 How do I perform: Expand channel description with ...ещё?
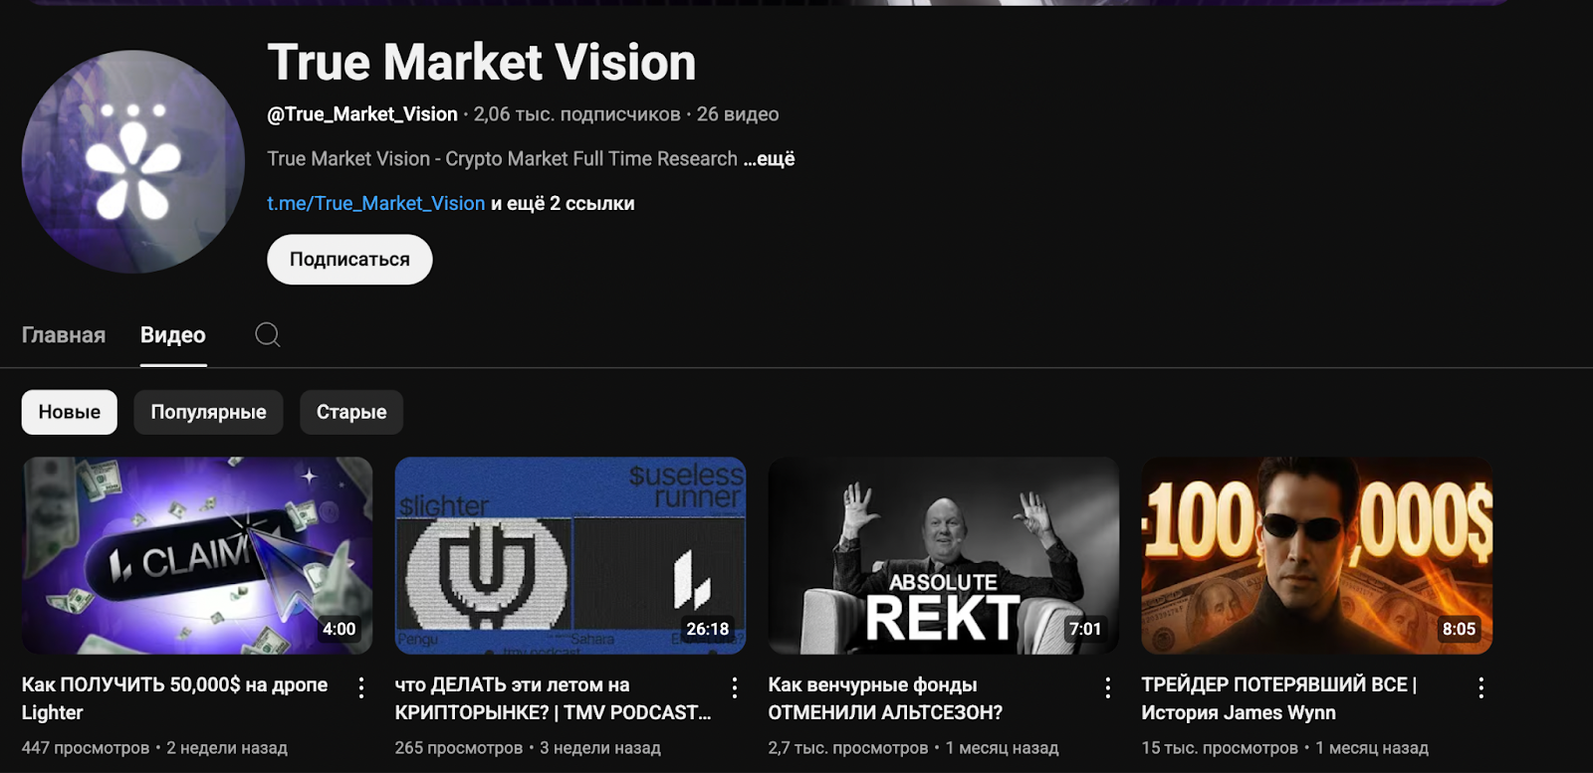769,159
